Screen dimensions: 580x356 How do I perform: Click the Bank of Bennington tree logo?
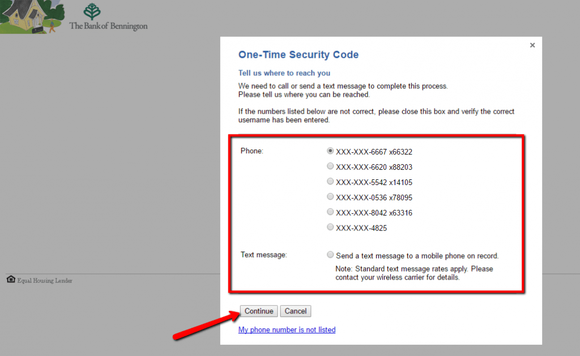coord(92,11)
